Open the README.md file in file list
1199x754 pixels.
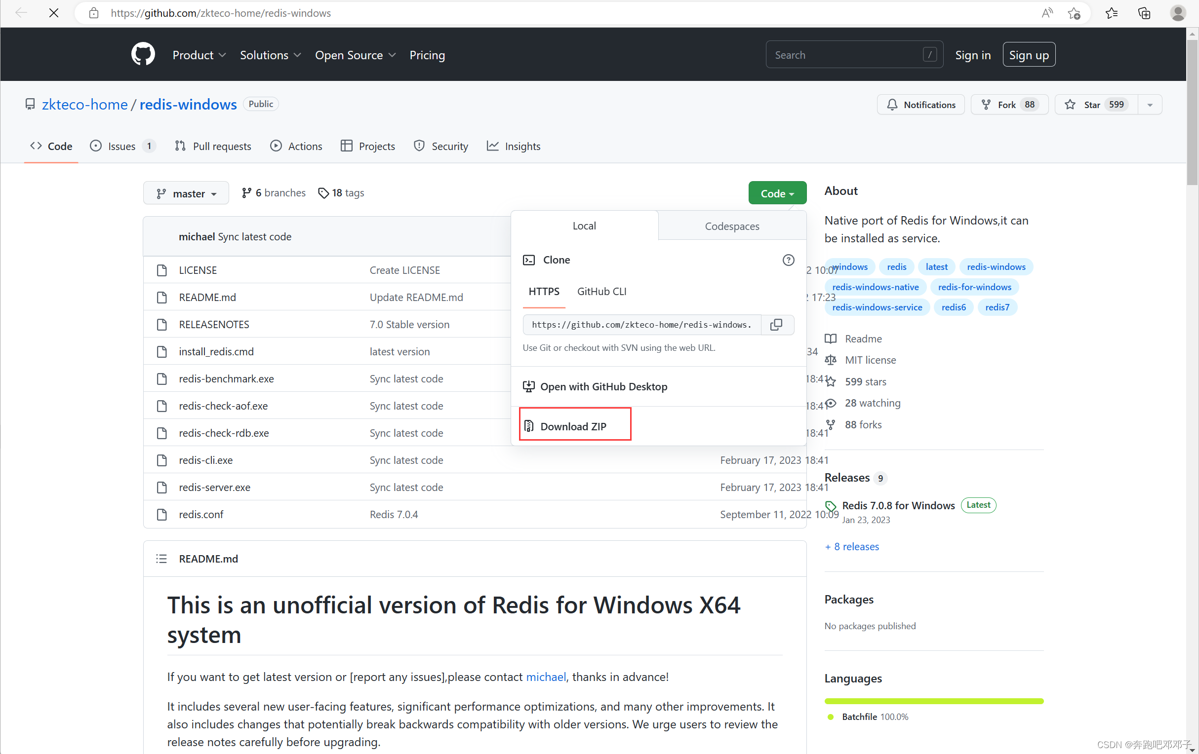207,297
